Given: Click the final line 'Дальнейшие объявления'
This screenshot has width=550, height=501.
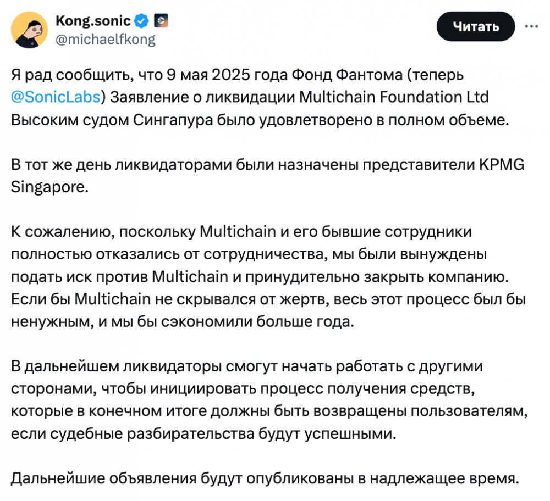Looking at the screenshot, I should click(265, 478).
